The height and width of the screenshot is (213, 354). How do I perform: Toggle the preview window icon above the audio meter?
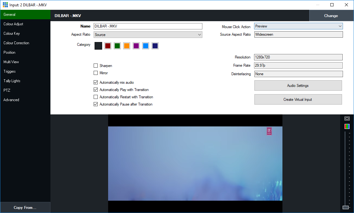point(347,119)
